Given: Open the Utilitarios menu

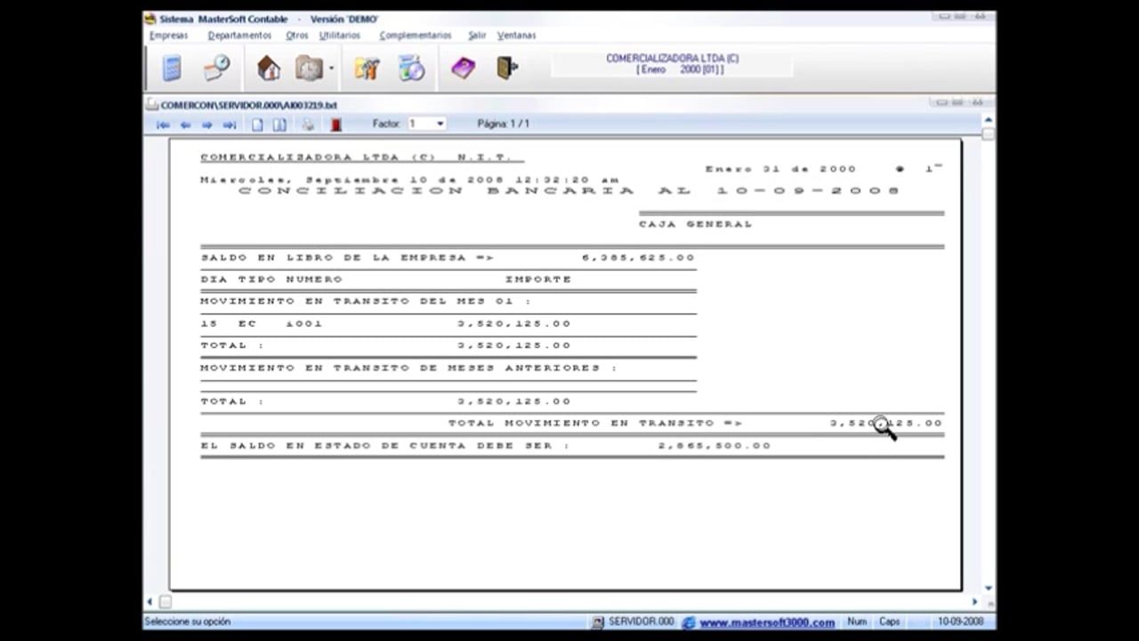Looking at the screenshot, I should click(x=340, y=36).
